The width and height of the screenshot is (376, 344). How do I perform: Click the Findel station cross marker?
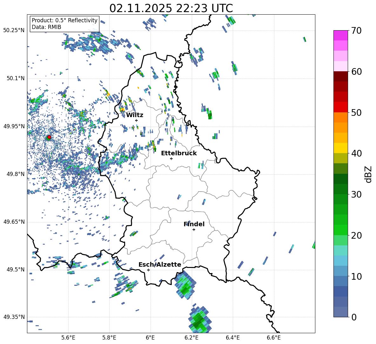[x=194, y=230]
